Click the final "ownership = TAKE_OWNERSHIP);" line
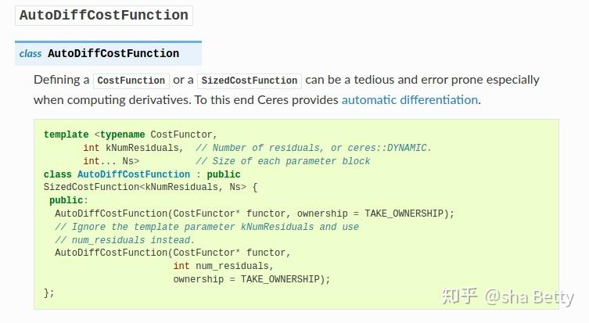 click(252, 279)
